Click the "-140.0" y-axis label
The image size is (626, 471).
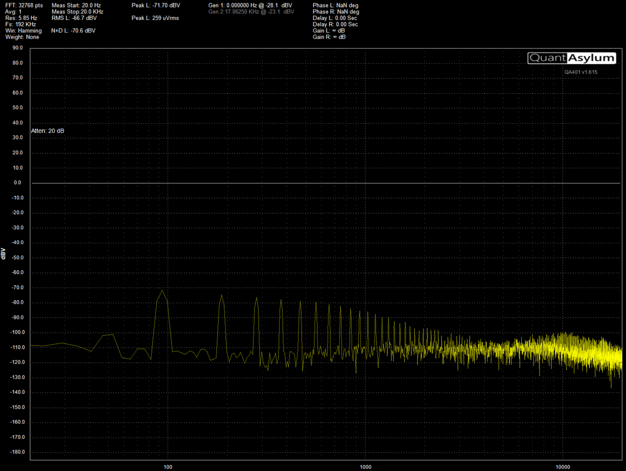pos(17,392)
